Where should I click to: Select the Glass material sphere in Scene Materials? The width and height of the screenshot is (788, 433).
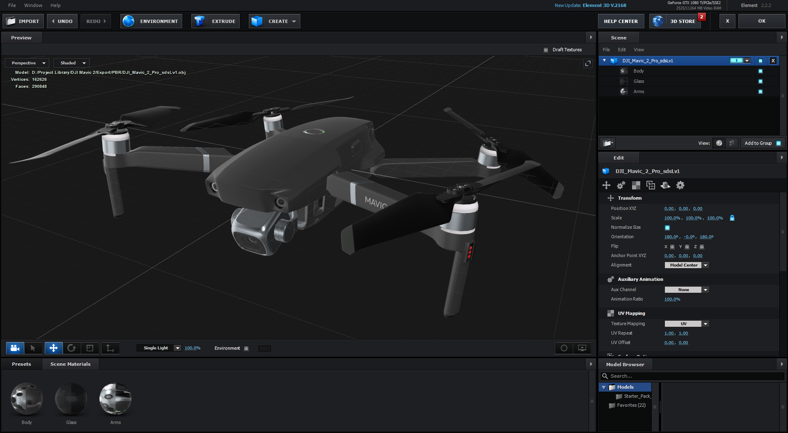click(71, 399)
